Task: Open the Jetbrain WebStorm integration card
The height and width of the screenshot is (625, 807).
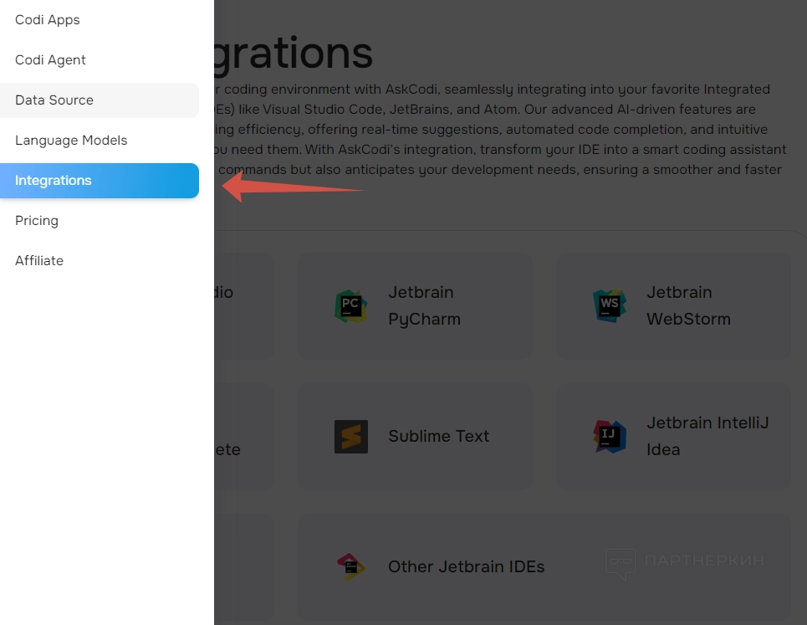Action: 673,306
